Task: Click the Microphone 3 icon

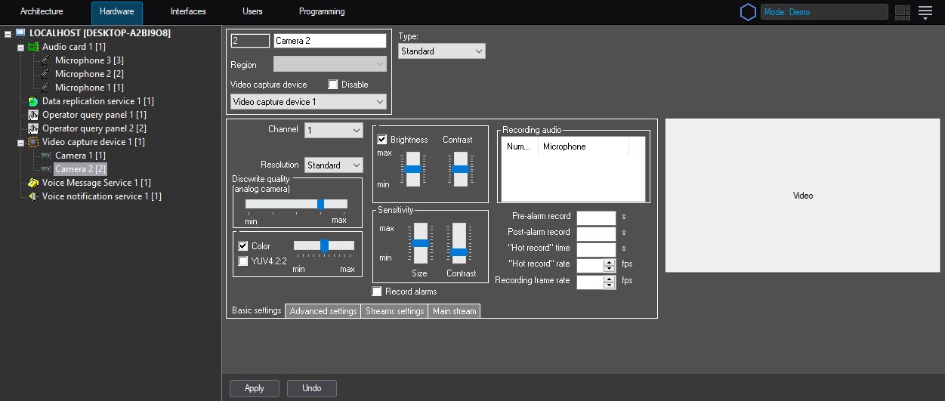Action: tap(46, 60)
